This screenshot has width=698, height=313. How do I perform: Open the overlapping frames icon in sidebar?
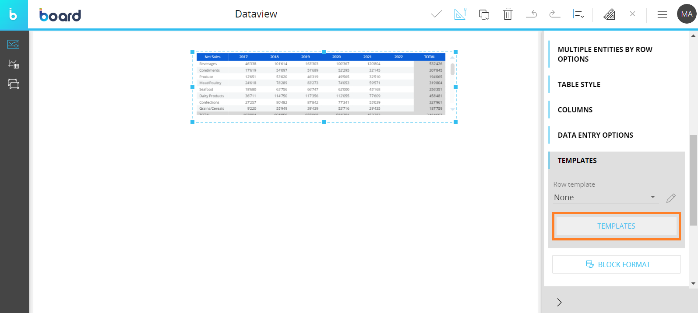tap(14, 84)
